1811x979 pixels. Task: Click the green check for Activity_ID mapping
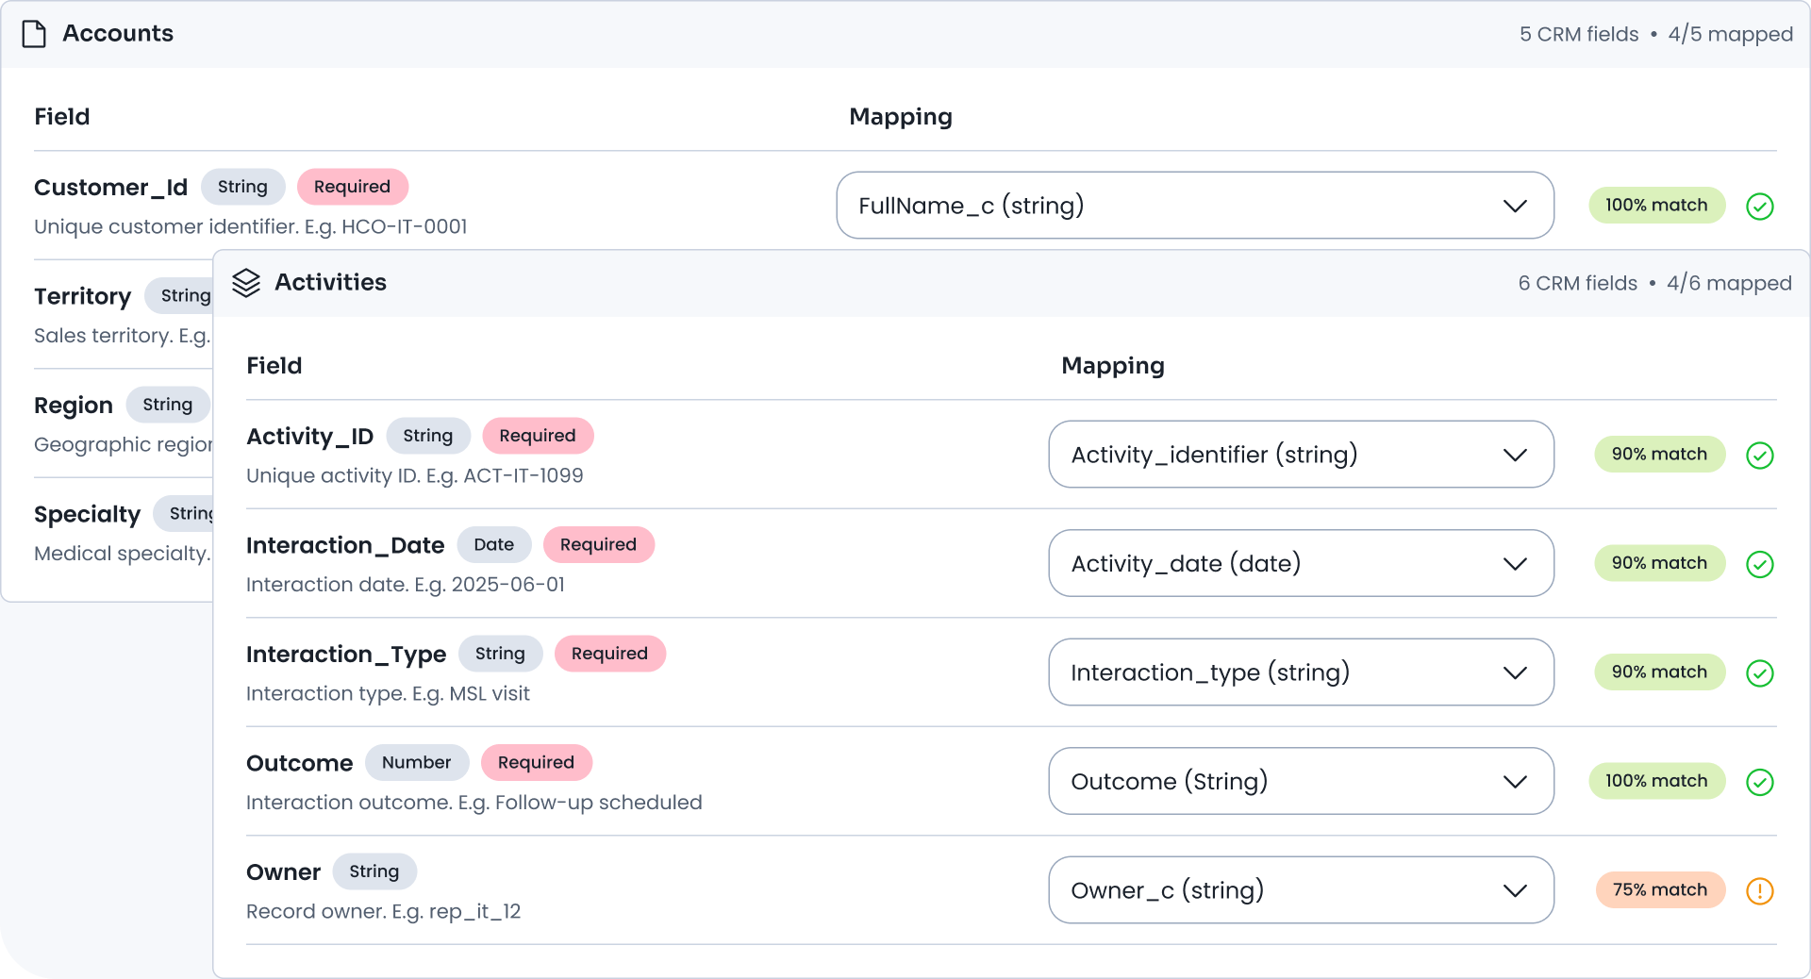coord(1758,455)
